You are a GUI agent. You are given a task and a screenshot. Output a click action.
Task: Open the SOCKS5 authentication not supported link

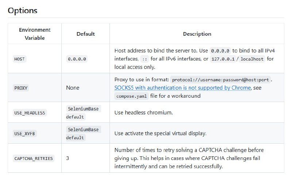tap(182, 88)
